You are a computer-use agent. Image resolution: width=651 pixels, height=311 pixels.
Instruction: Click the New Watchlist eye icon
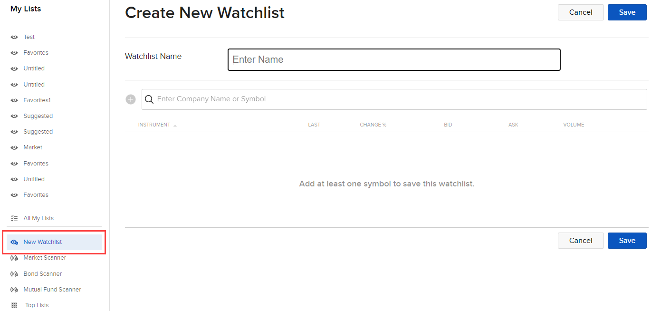[x=14, y=242]
